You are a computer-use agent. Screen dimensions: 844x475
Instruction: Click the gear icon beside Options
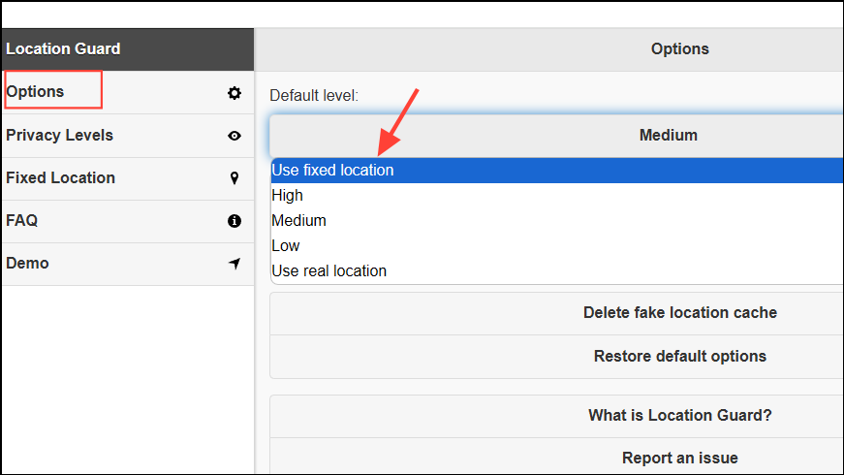pyautogui.click(x=234, y=93)
